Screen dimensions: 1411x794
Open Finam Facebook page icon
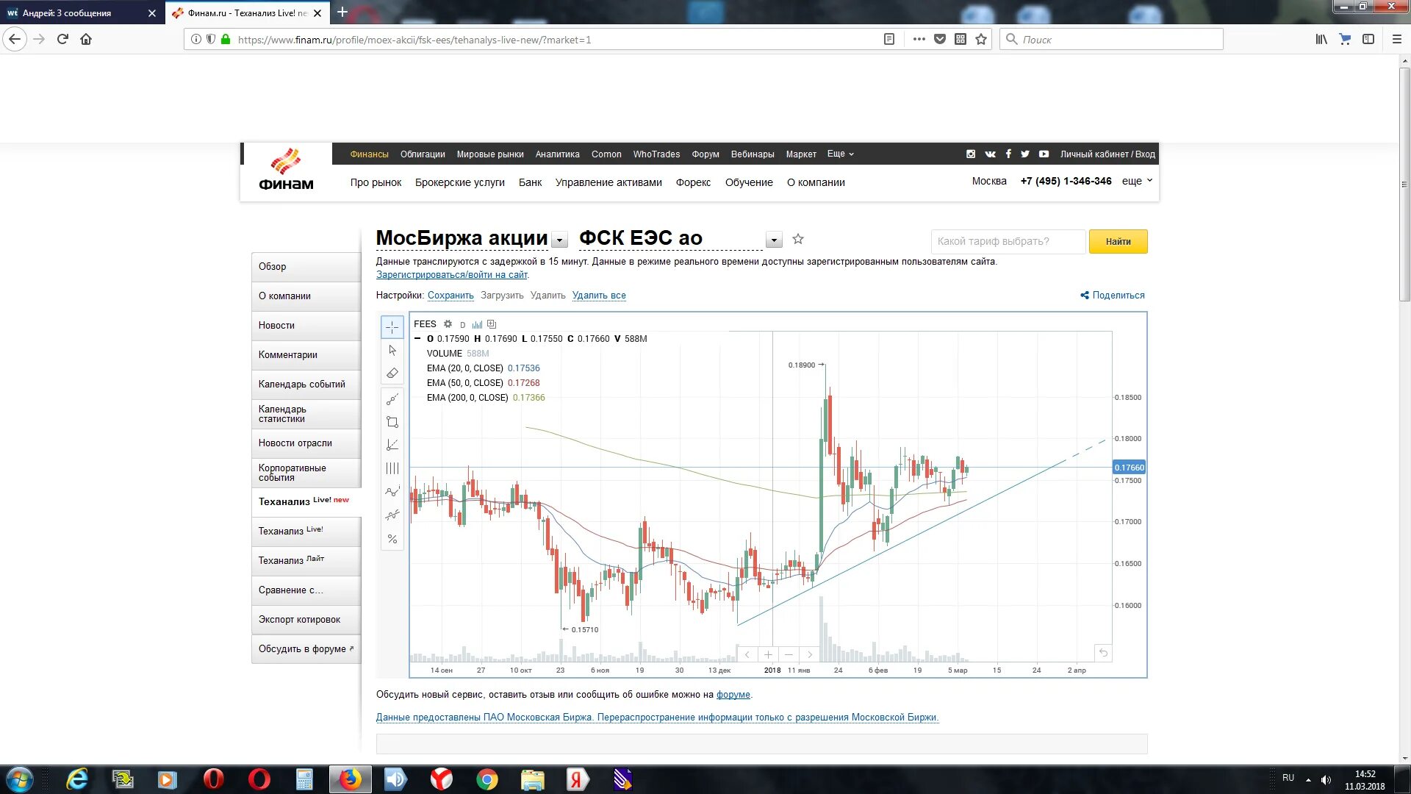pos(1008,154)
